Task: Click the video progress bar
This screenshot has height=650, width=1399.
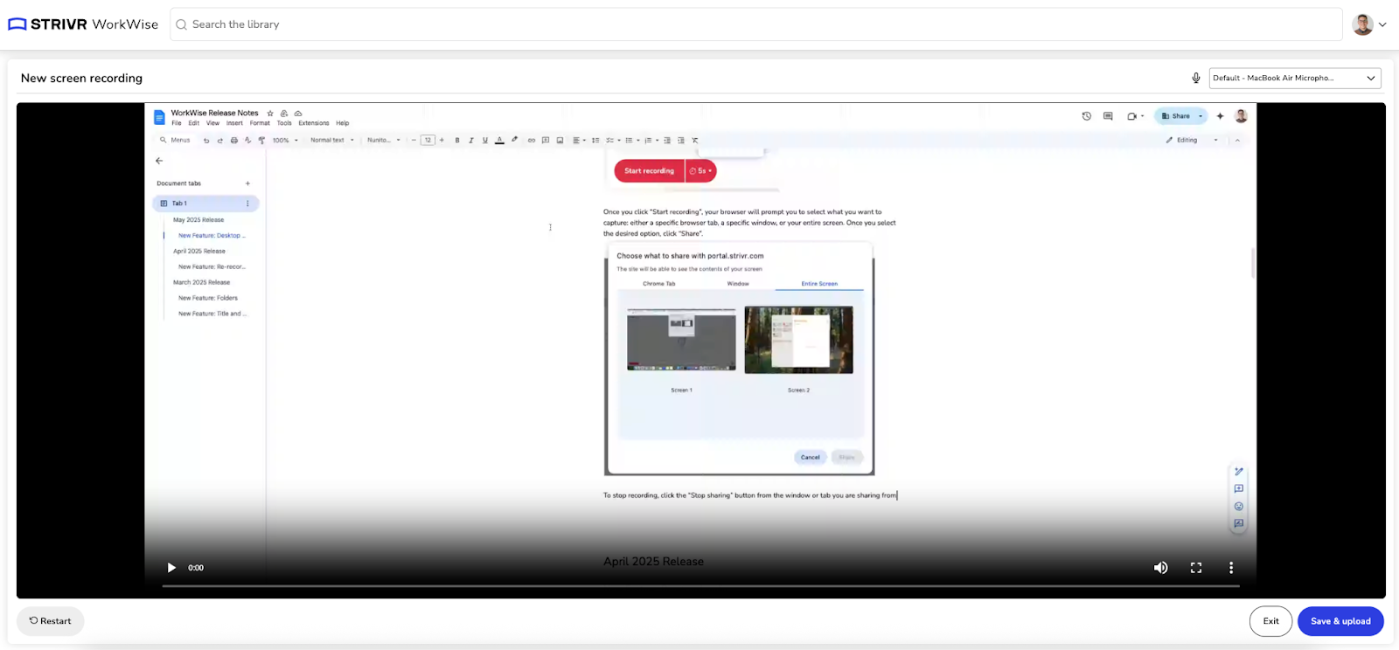Action: (701, 586)
